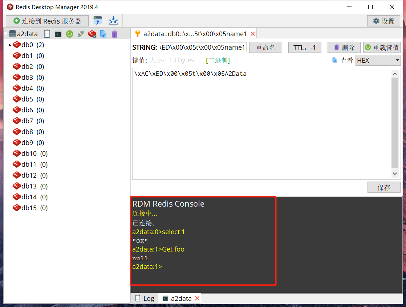The height and width of the screenshot is (307, 406).
Task: Reload the a2data connection
Action: pyautogui.click(x=69, y=34)
